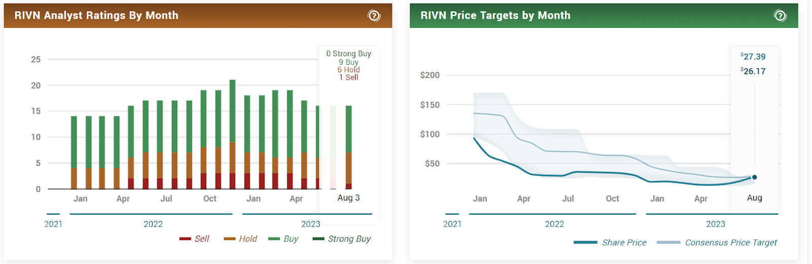Toggle Consensus Price Target line in legend
The height and width of the screenshot is (264, 812).
click(717, 243)
